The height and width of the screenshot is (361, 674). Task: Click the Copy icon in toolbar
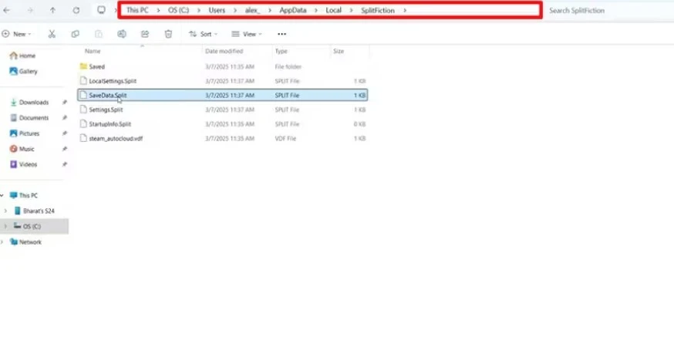pyautogui.click(x=75, y=34)
